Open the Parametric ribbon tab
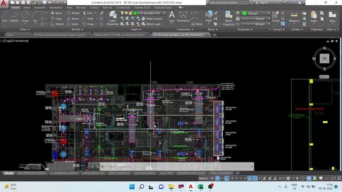 [x=56, y=7]
